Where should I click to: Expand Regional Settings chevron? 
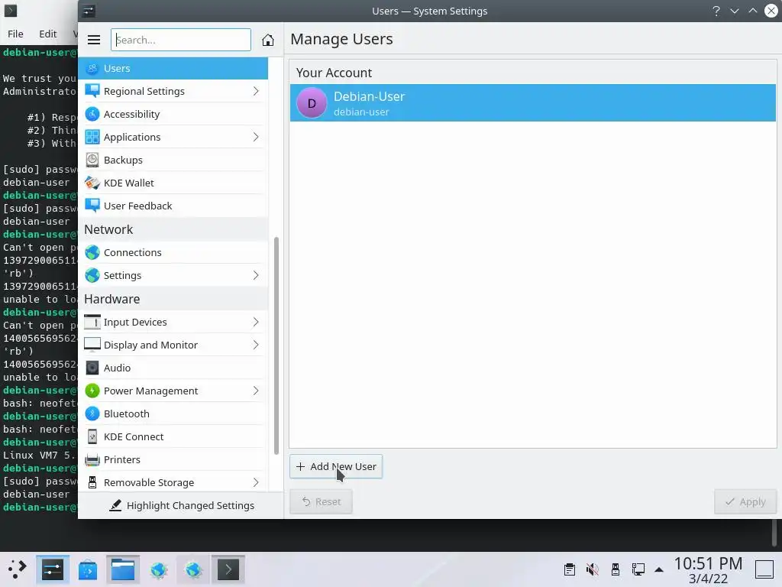[256, 91]
